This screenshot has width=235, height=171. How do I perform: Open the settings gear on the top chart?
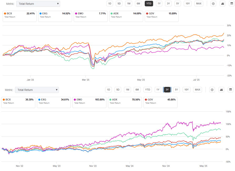pyautogui.click(x=213, y=3)
